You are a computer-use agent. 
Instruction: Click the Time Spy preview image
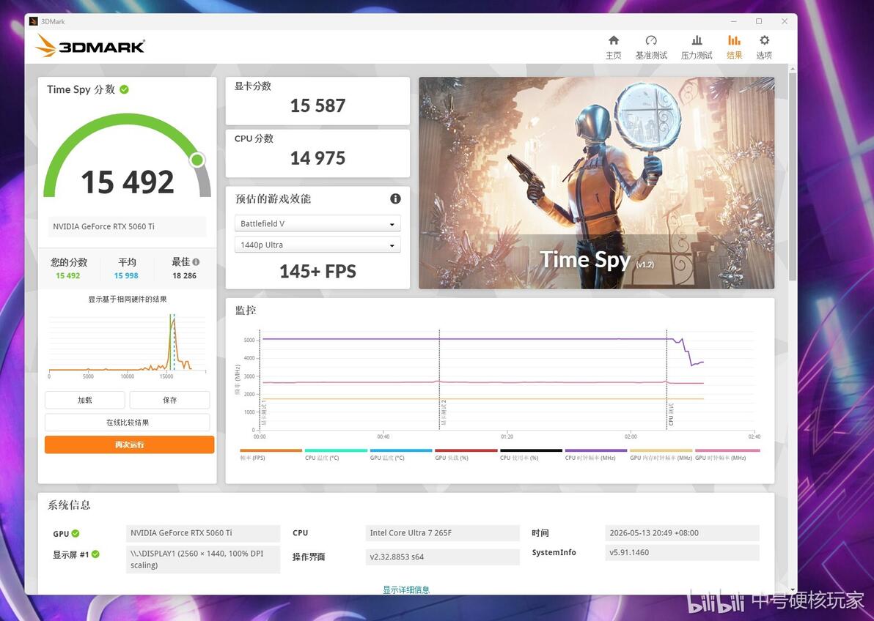point(596,182)
